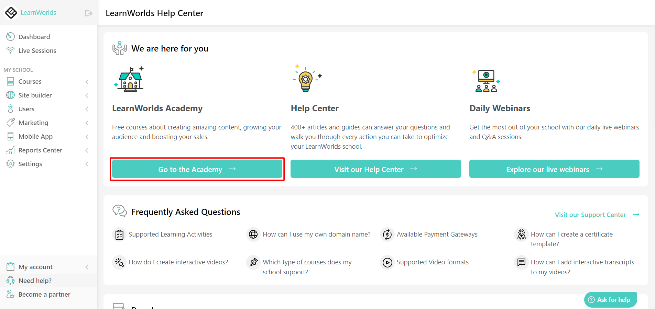Expand the Courses section chevron
Screen dimensions: 655x309
point(87,82)
